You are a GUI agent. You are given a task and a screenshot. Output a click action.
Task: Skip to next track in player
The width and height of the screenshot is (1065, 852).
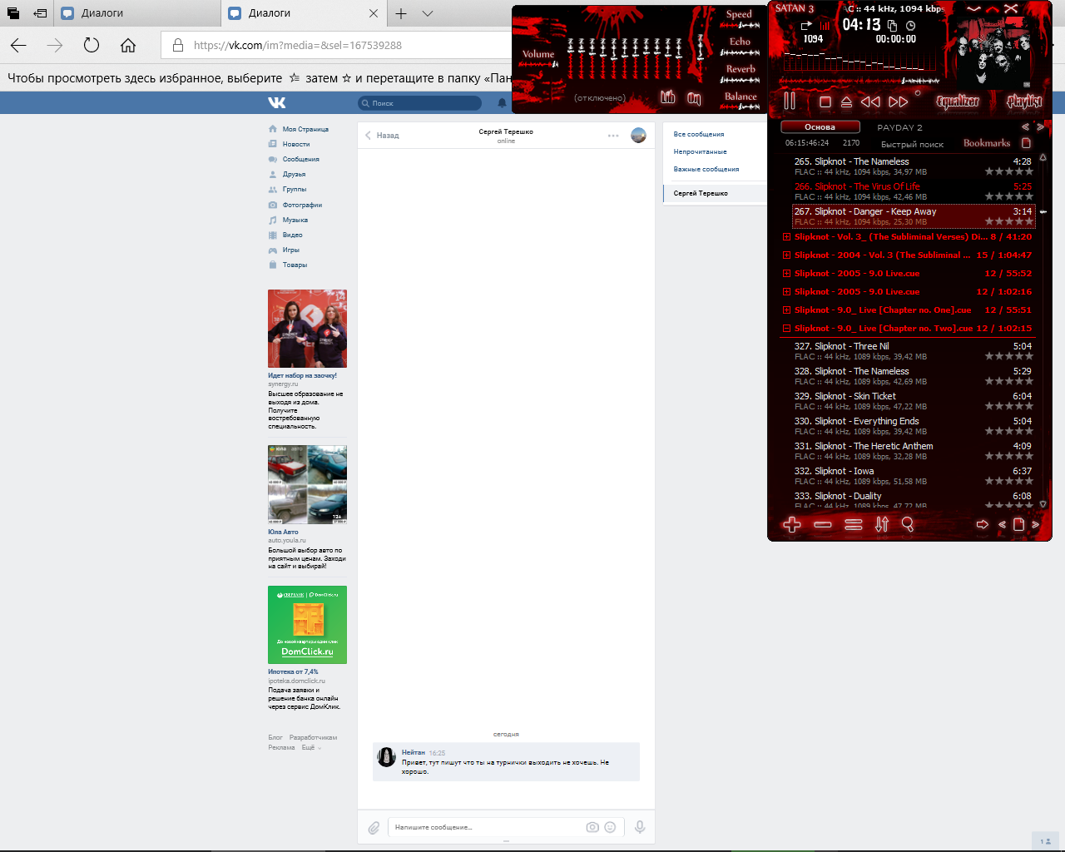(x=899, y=102)
